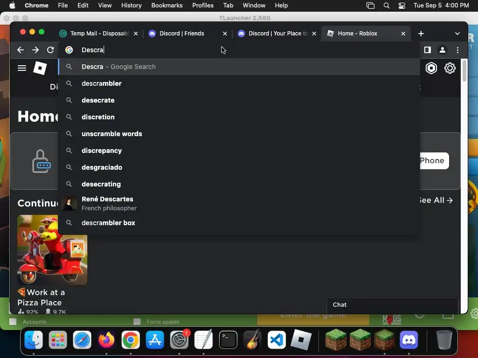Choose the desecrate suggestion
Viewport: 478px width, 358px height.
point(239,100)
